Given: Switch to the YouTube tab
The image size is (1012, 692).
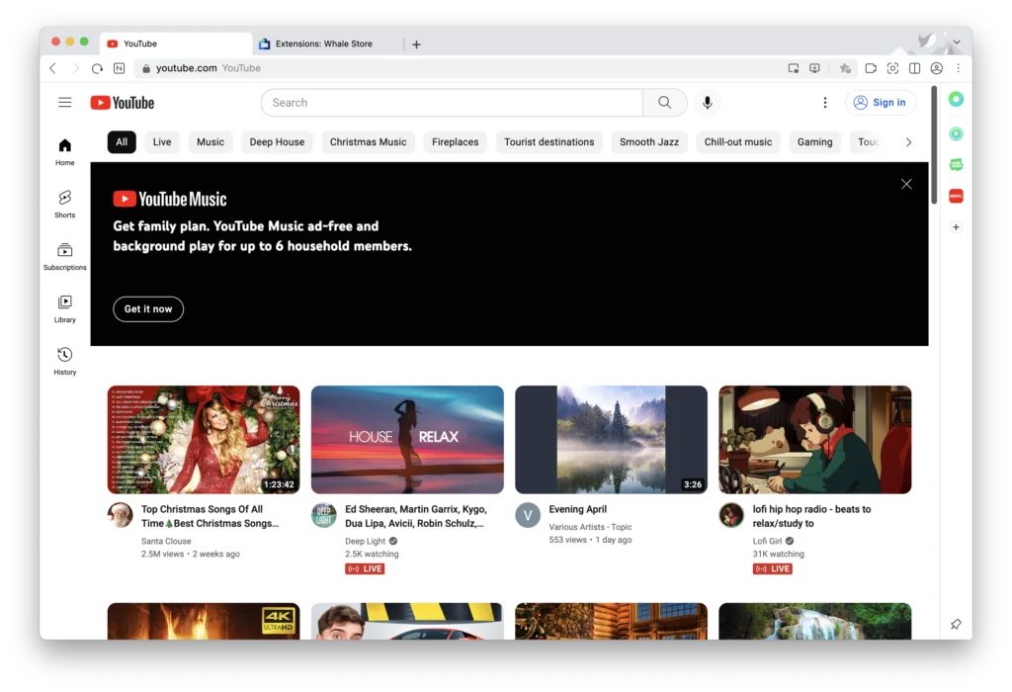Looking at the screenshot, I should 175,43.
